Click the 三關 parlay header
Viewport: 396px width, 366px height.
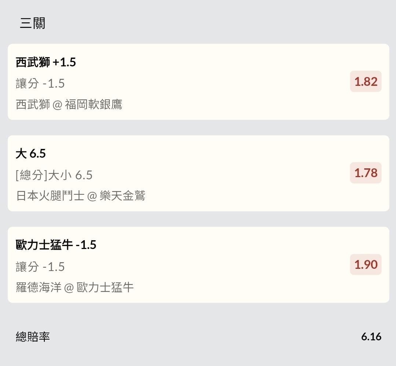coord(32,23)
